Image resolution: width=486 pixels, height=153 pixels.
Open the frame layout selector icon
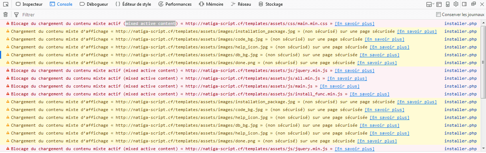pyautogui.click(x=429, y=4)
